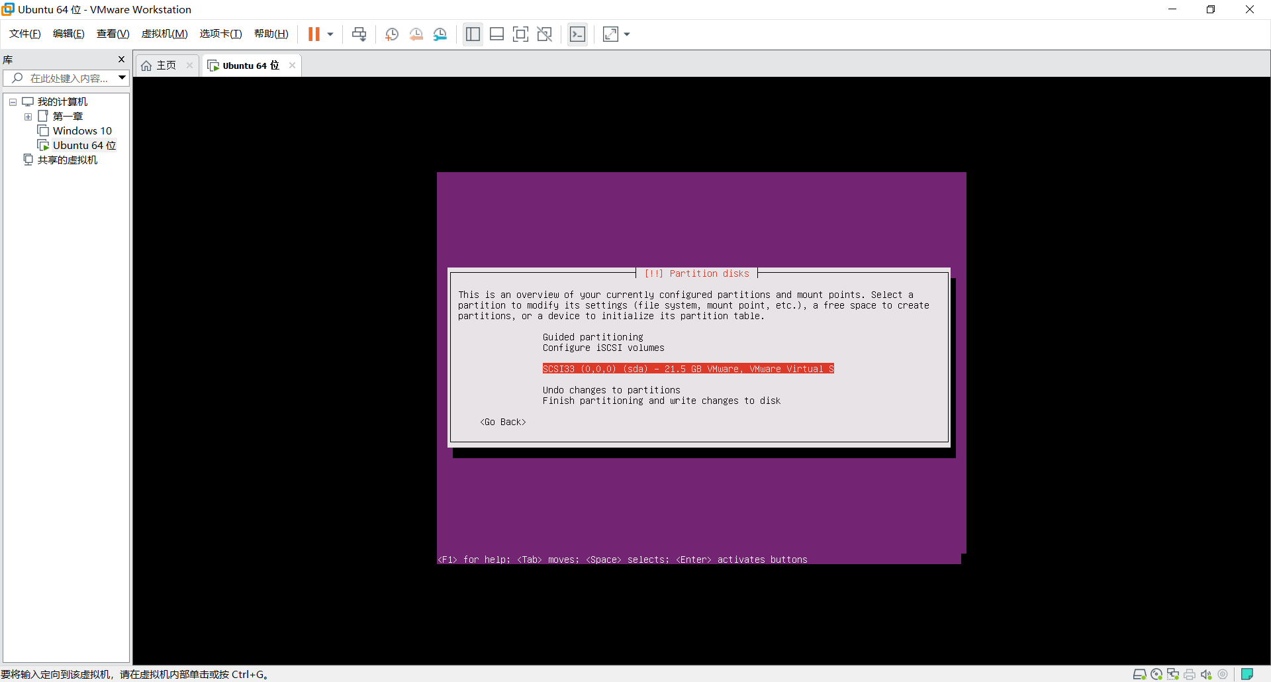Select the 第一章 folder in library
The image size is (1271, 682).
tap(68, 117)
